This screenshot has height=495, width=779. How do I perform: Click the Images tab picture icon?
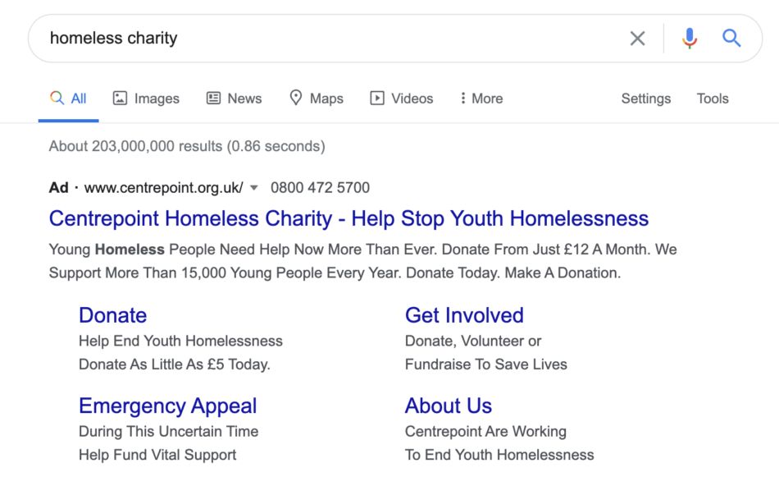tap(121, 99)
